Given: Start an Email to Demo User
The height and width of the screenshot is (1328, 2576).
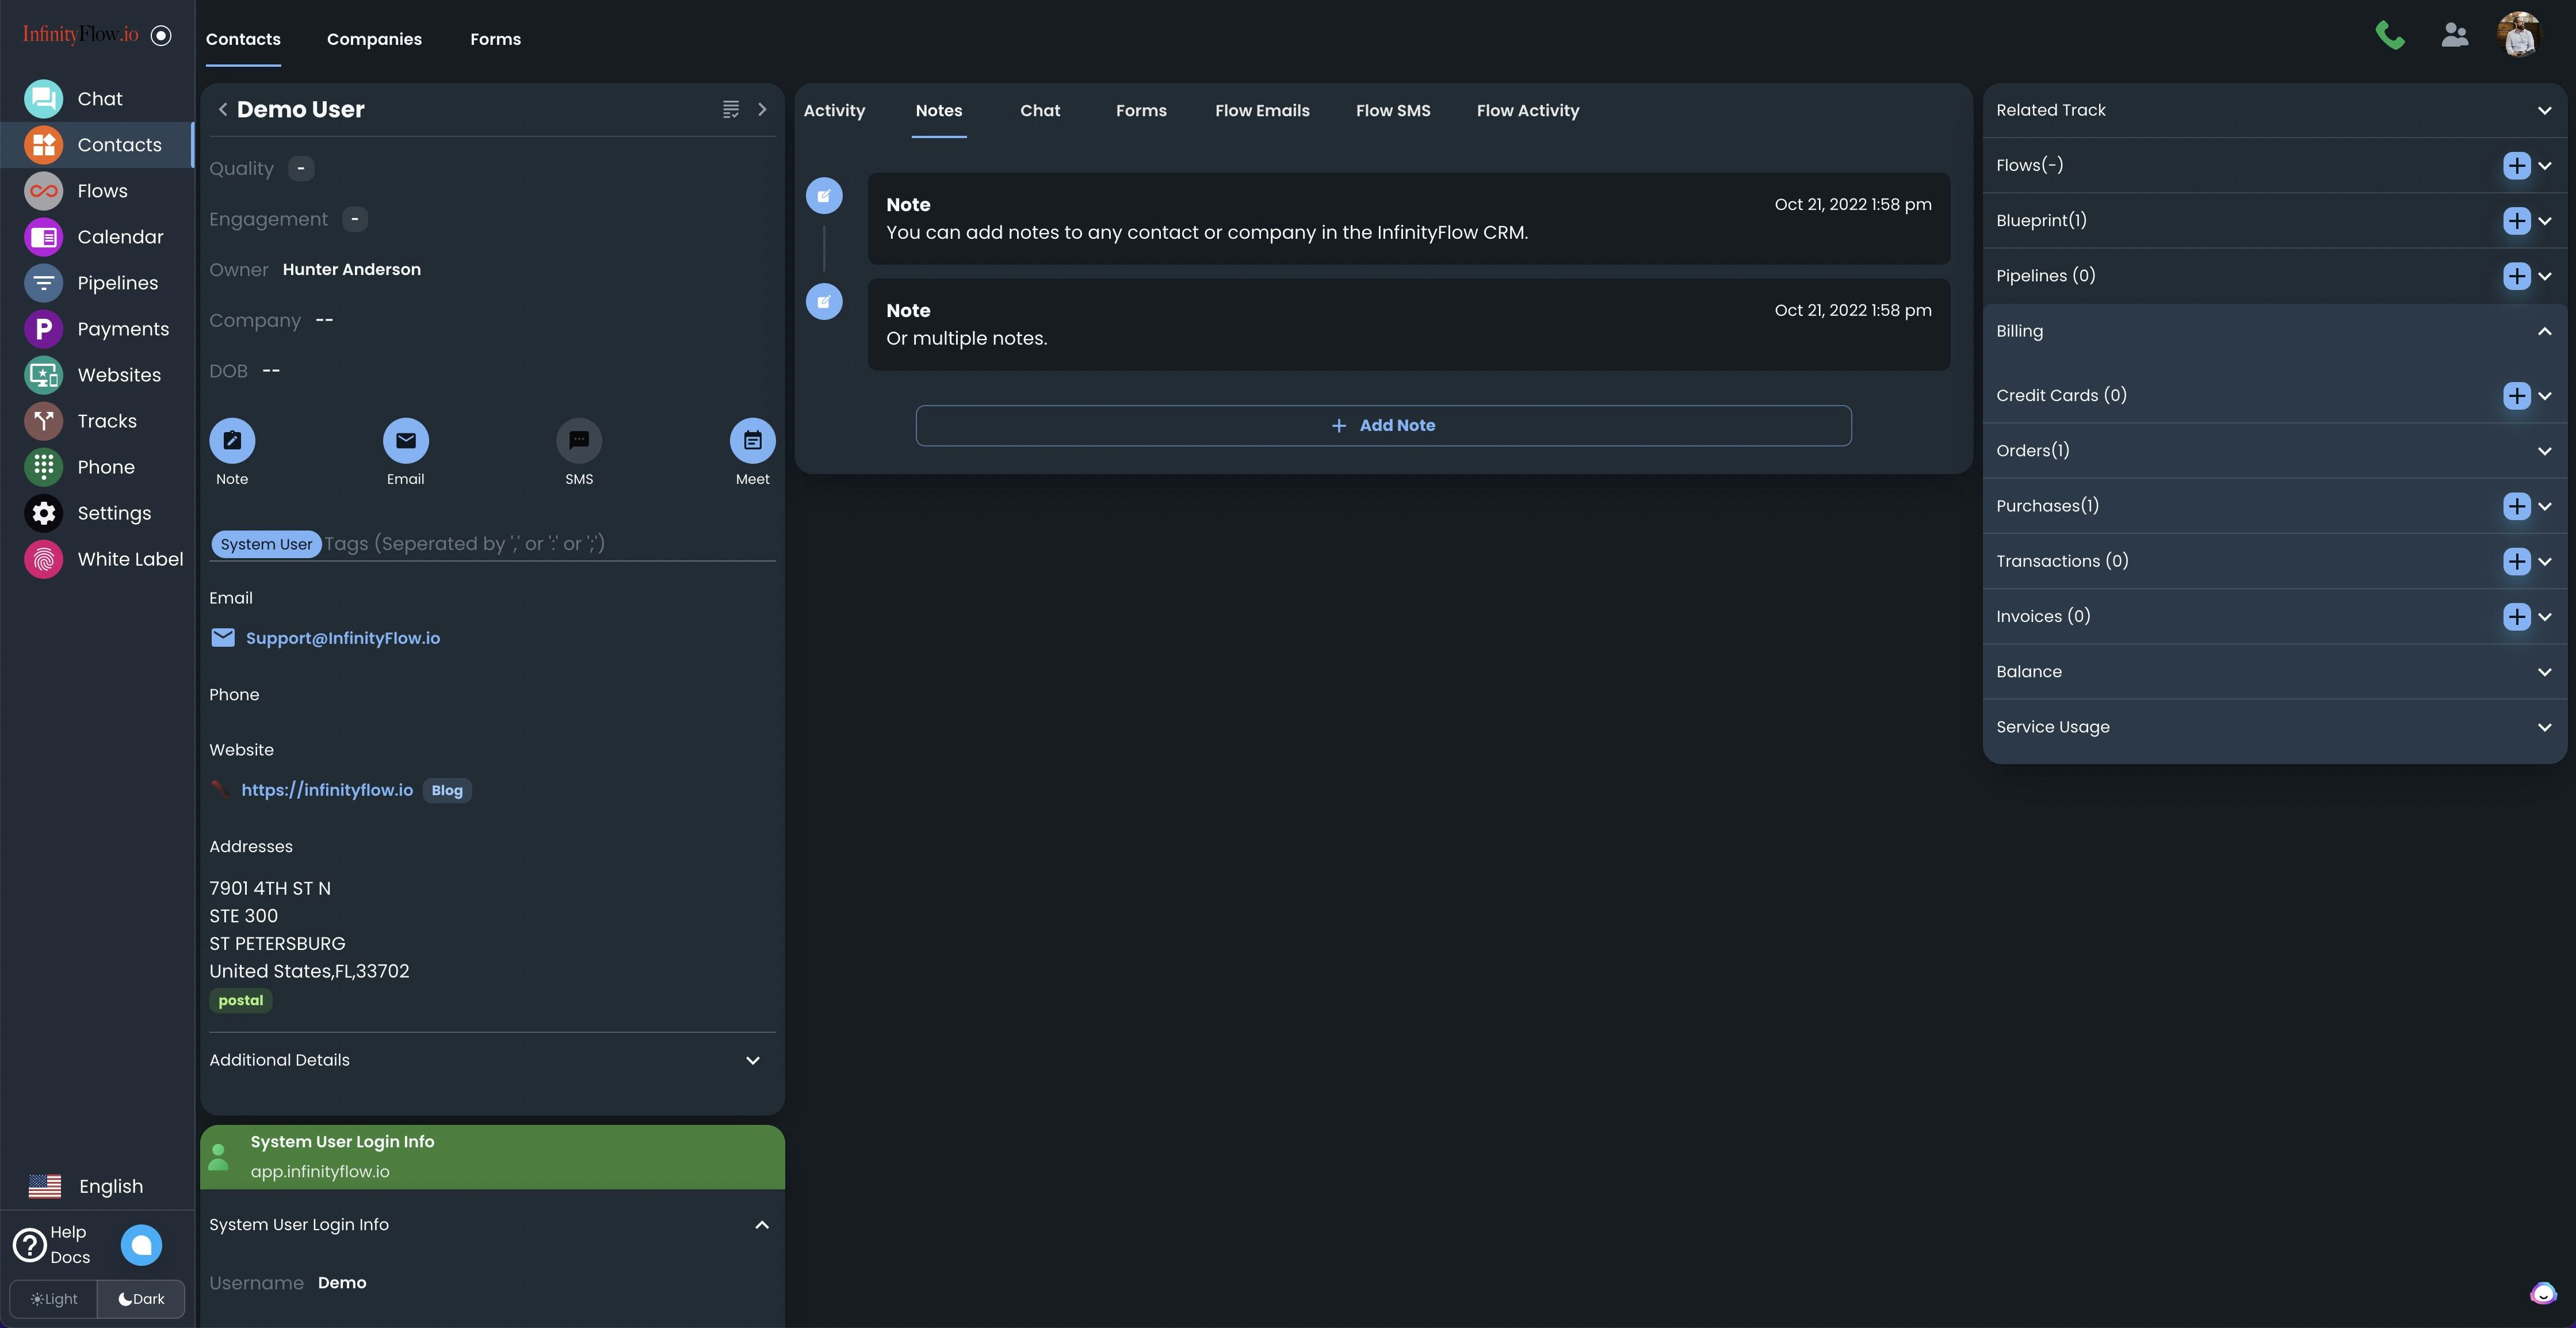Looking at the screenshot, I should [405, 440].
